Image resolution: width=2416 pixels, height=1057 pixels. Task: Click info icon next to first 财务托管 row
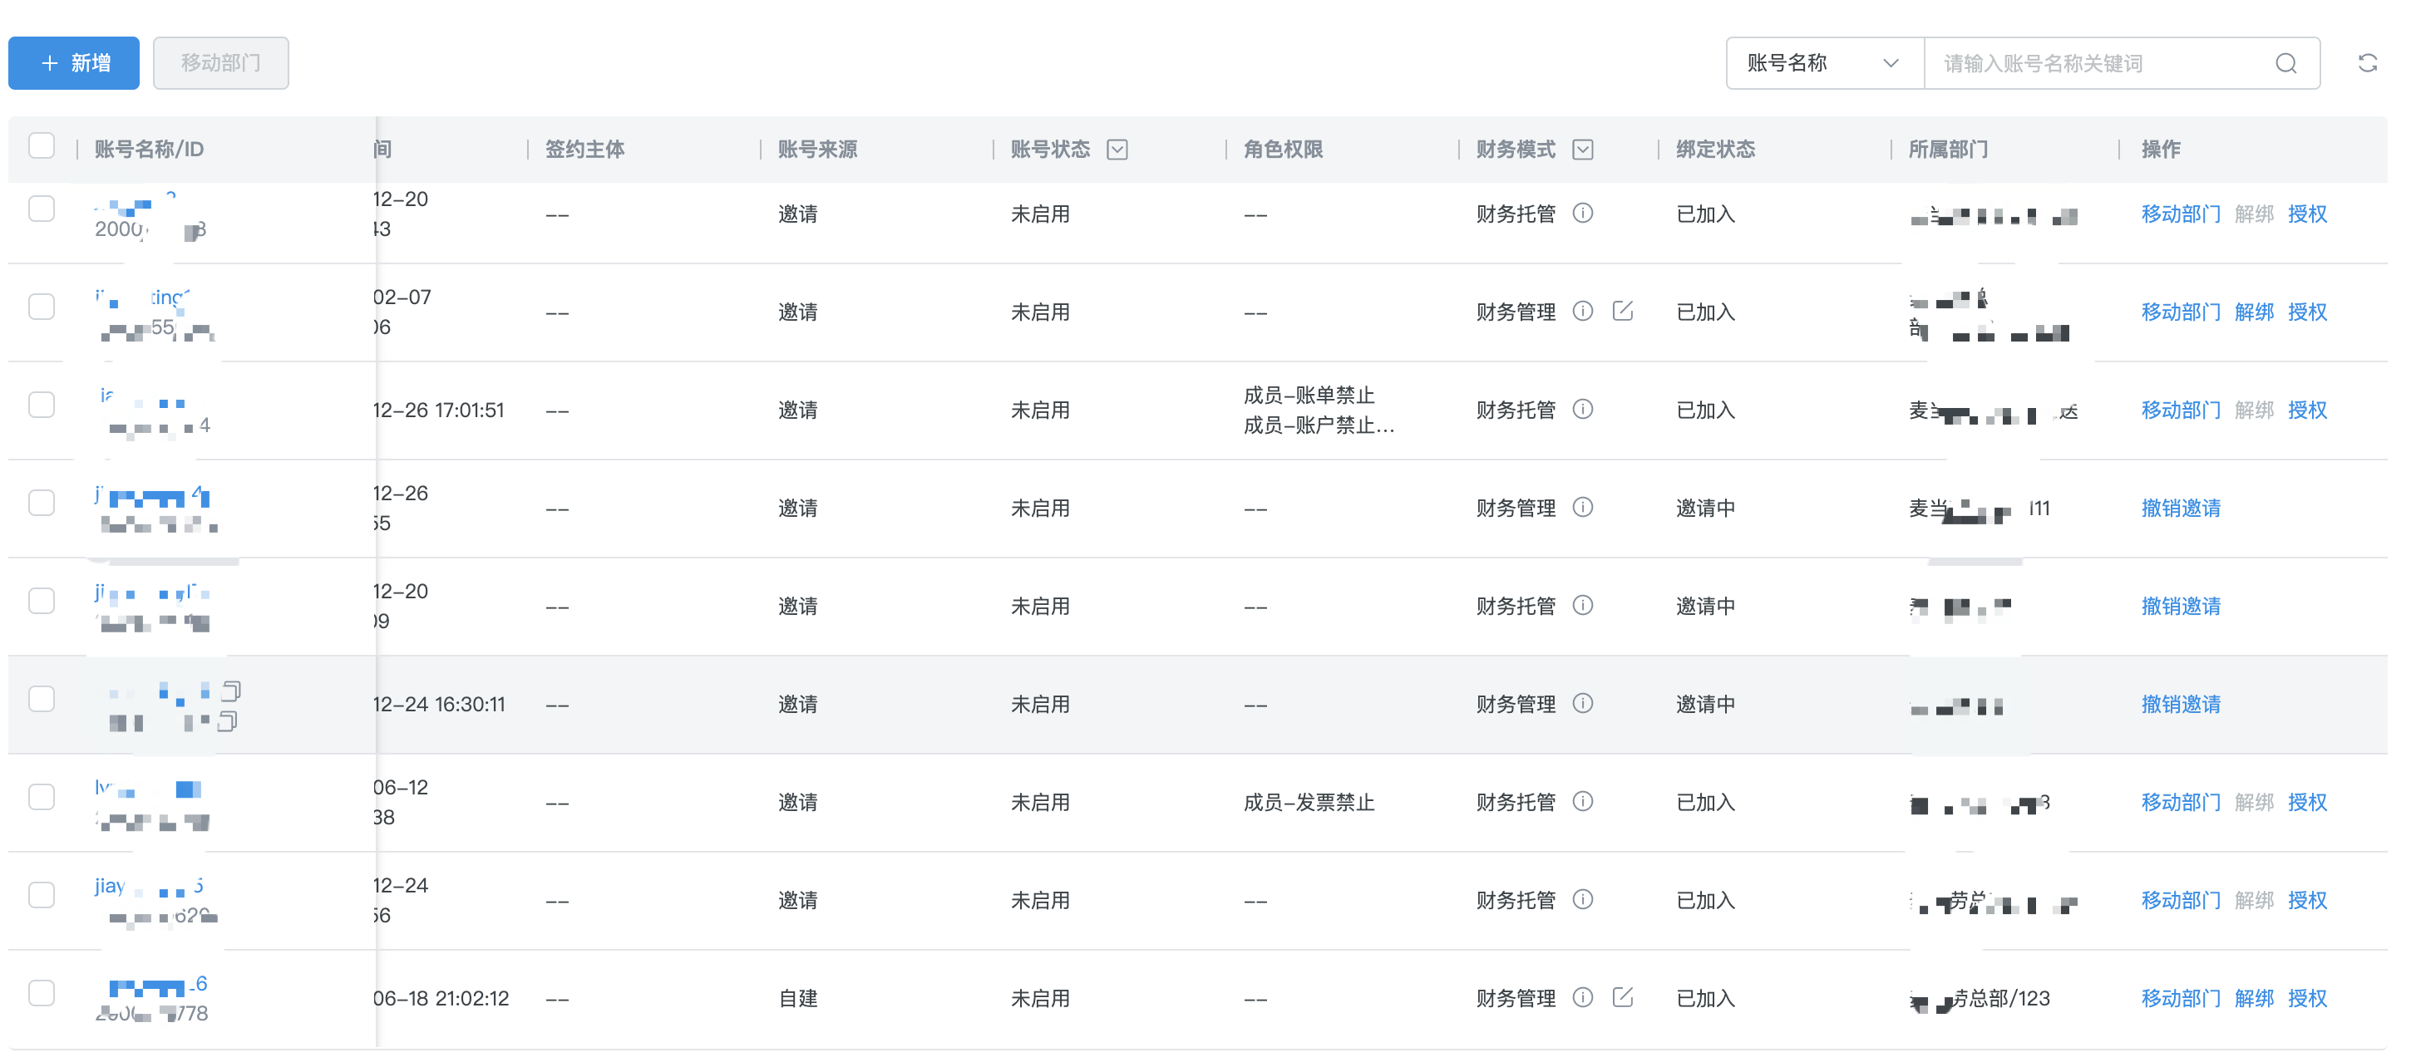click(x=1582, y=214)
